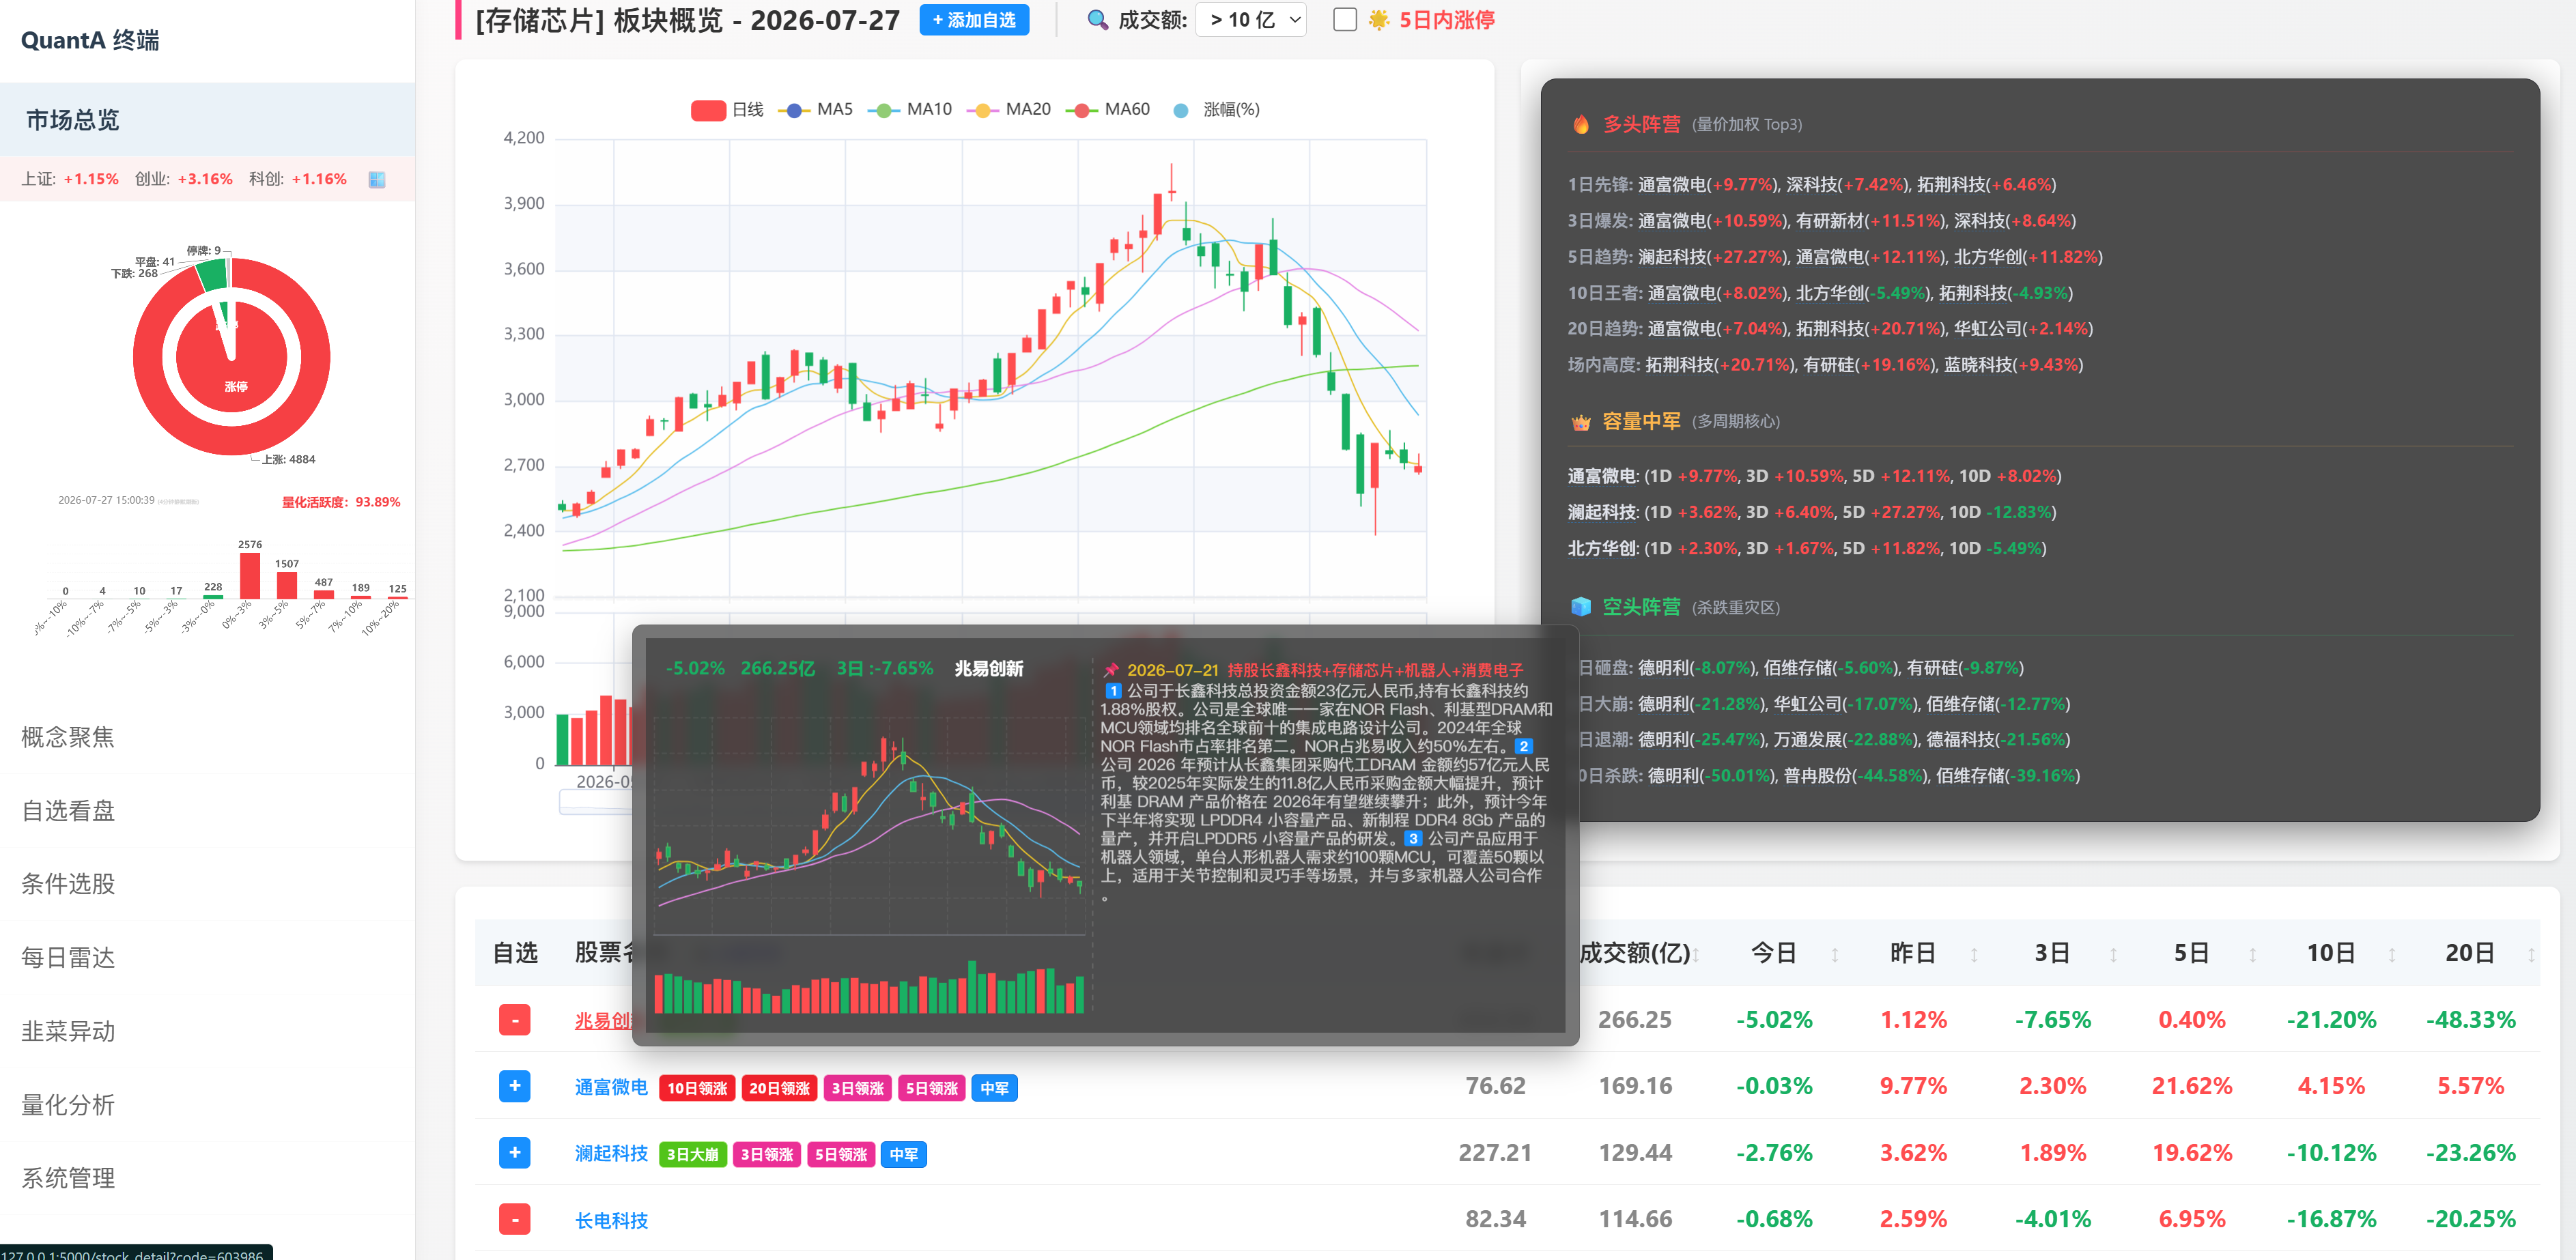Open 澜起科技 stock link in table
The image size is (2576, 1260).
[611, 1154]
